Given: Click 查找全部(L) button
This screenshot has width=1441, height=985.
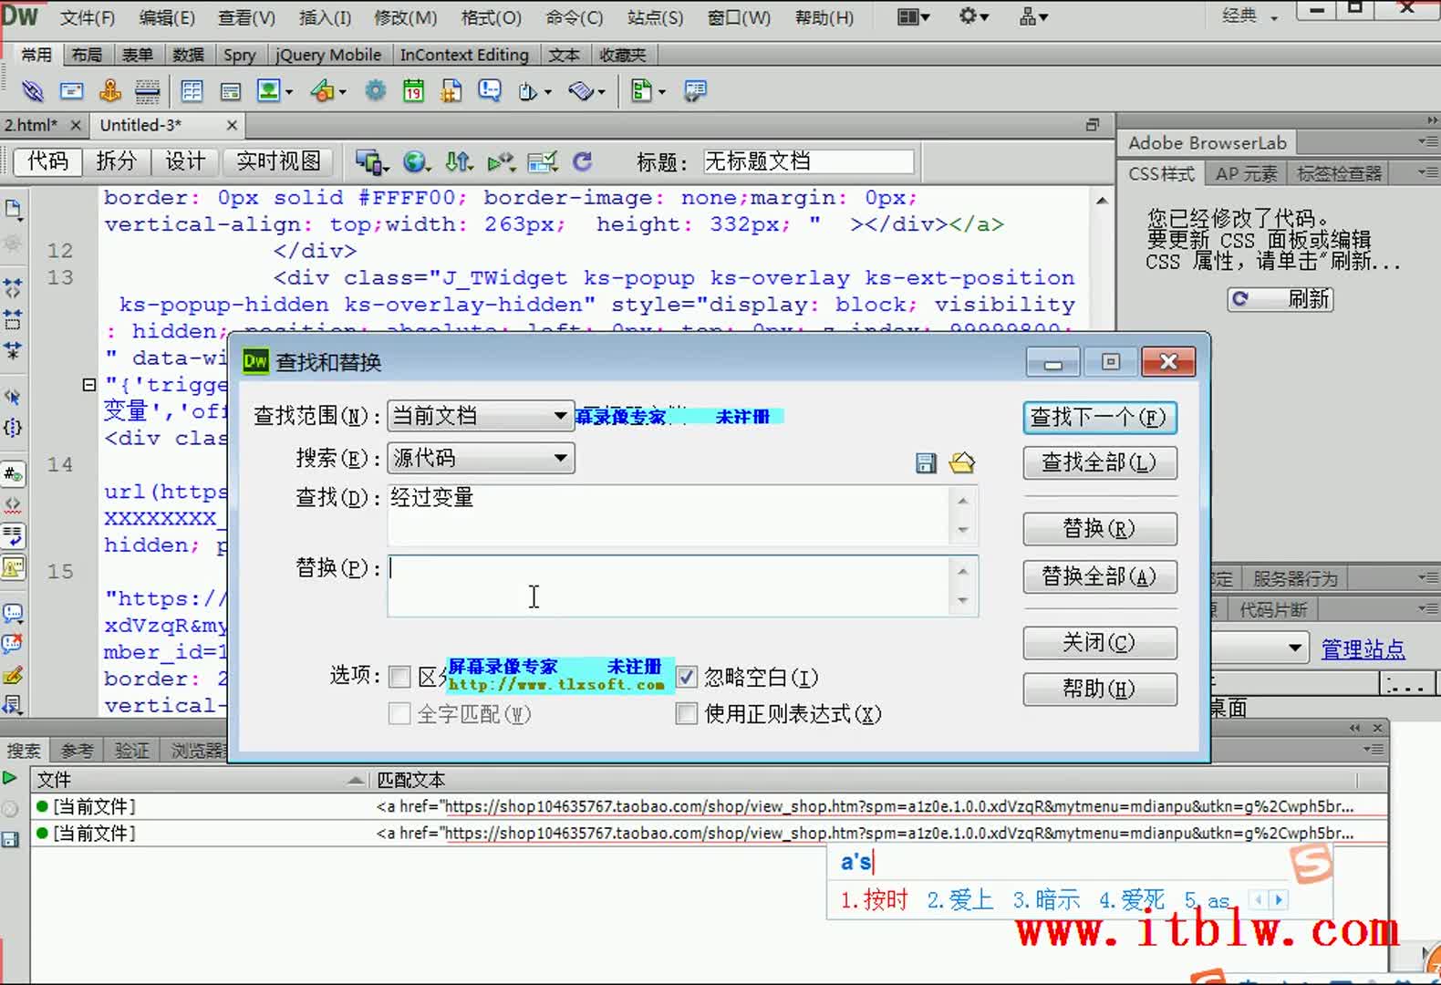Looking at the screenshot, I should point(1100,463).
